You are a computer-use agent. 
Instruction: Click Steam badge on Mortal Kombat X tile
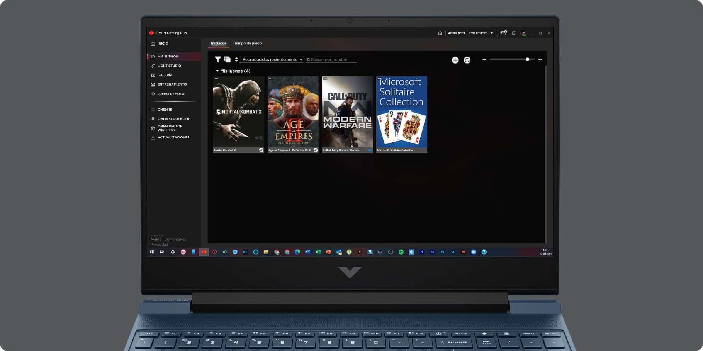click(x=261, y=150)
